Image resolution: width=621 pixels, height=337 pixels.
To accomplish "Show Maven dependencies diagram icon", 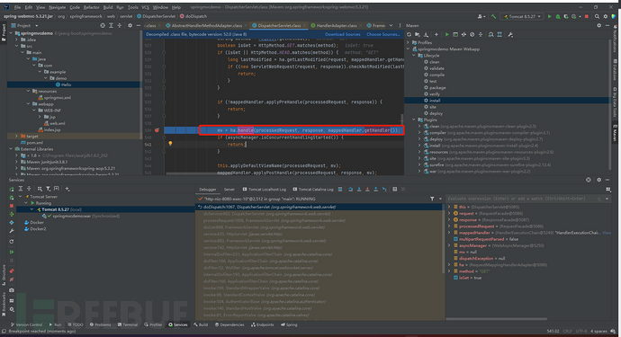I will coord(499,35).
